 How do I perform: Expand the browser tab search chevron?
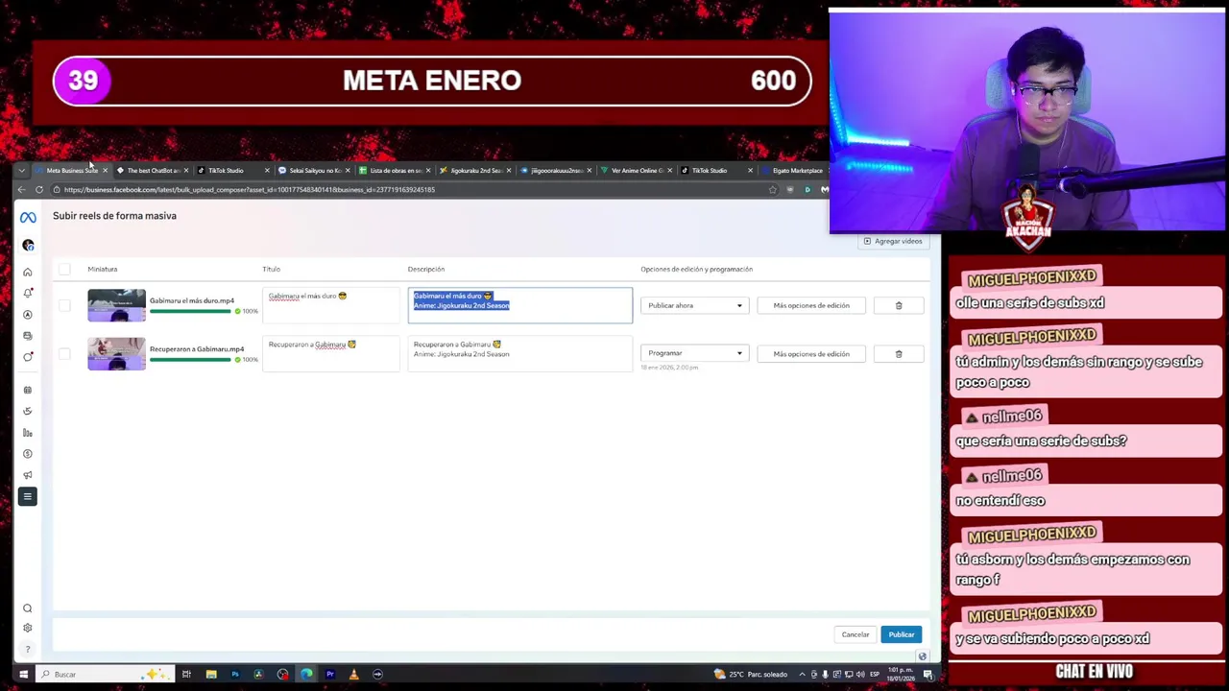click(22, 171)
